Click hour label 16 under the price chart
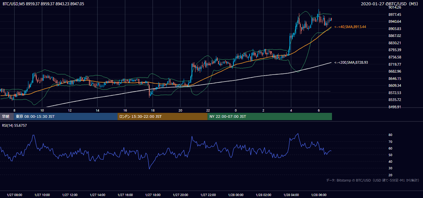 (125, 110)
